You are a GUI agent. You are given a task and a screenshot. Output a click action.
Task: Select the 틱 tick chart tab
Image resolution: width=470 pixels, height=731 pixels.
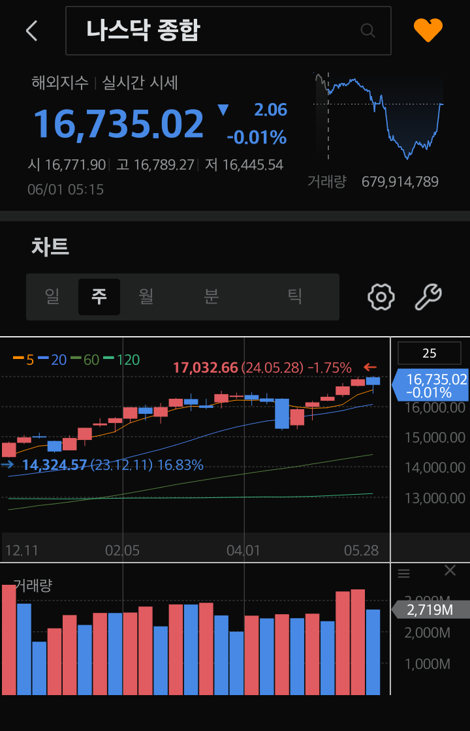pyautogui.click(x=294, y=296)
